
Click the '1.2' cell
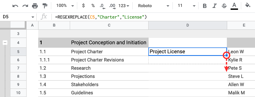point(54,68)
